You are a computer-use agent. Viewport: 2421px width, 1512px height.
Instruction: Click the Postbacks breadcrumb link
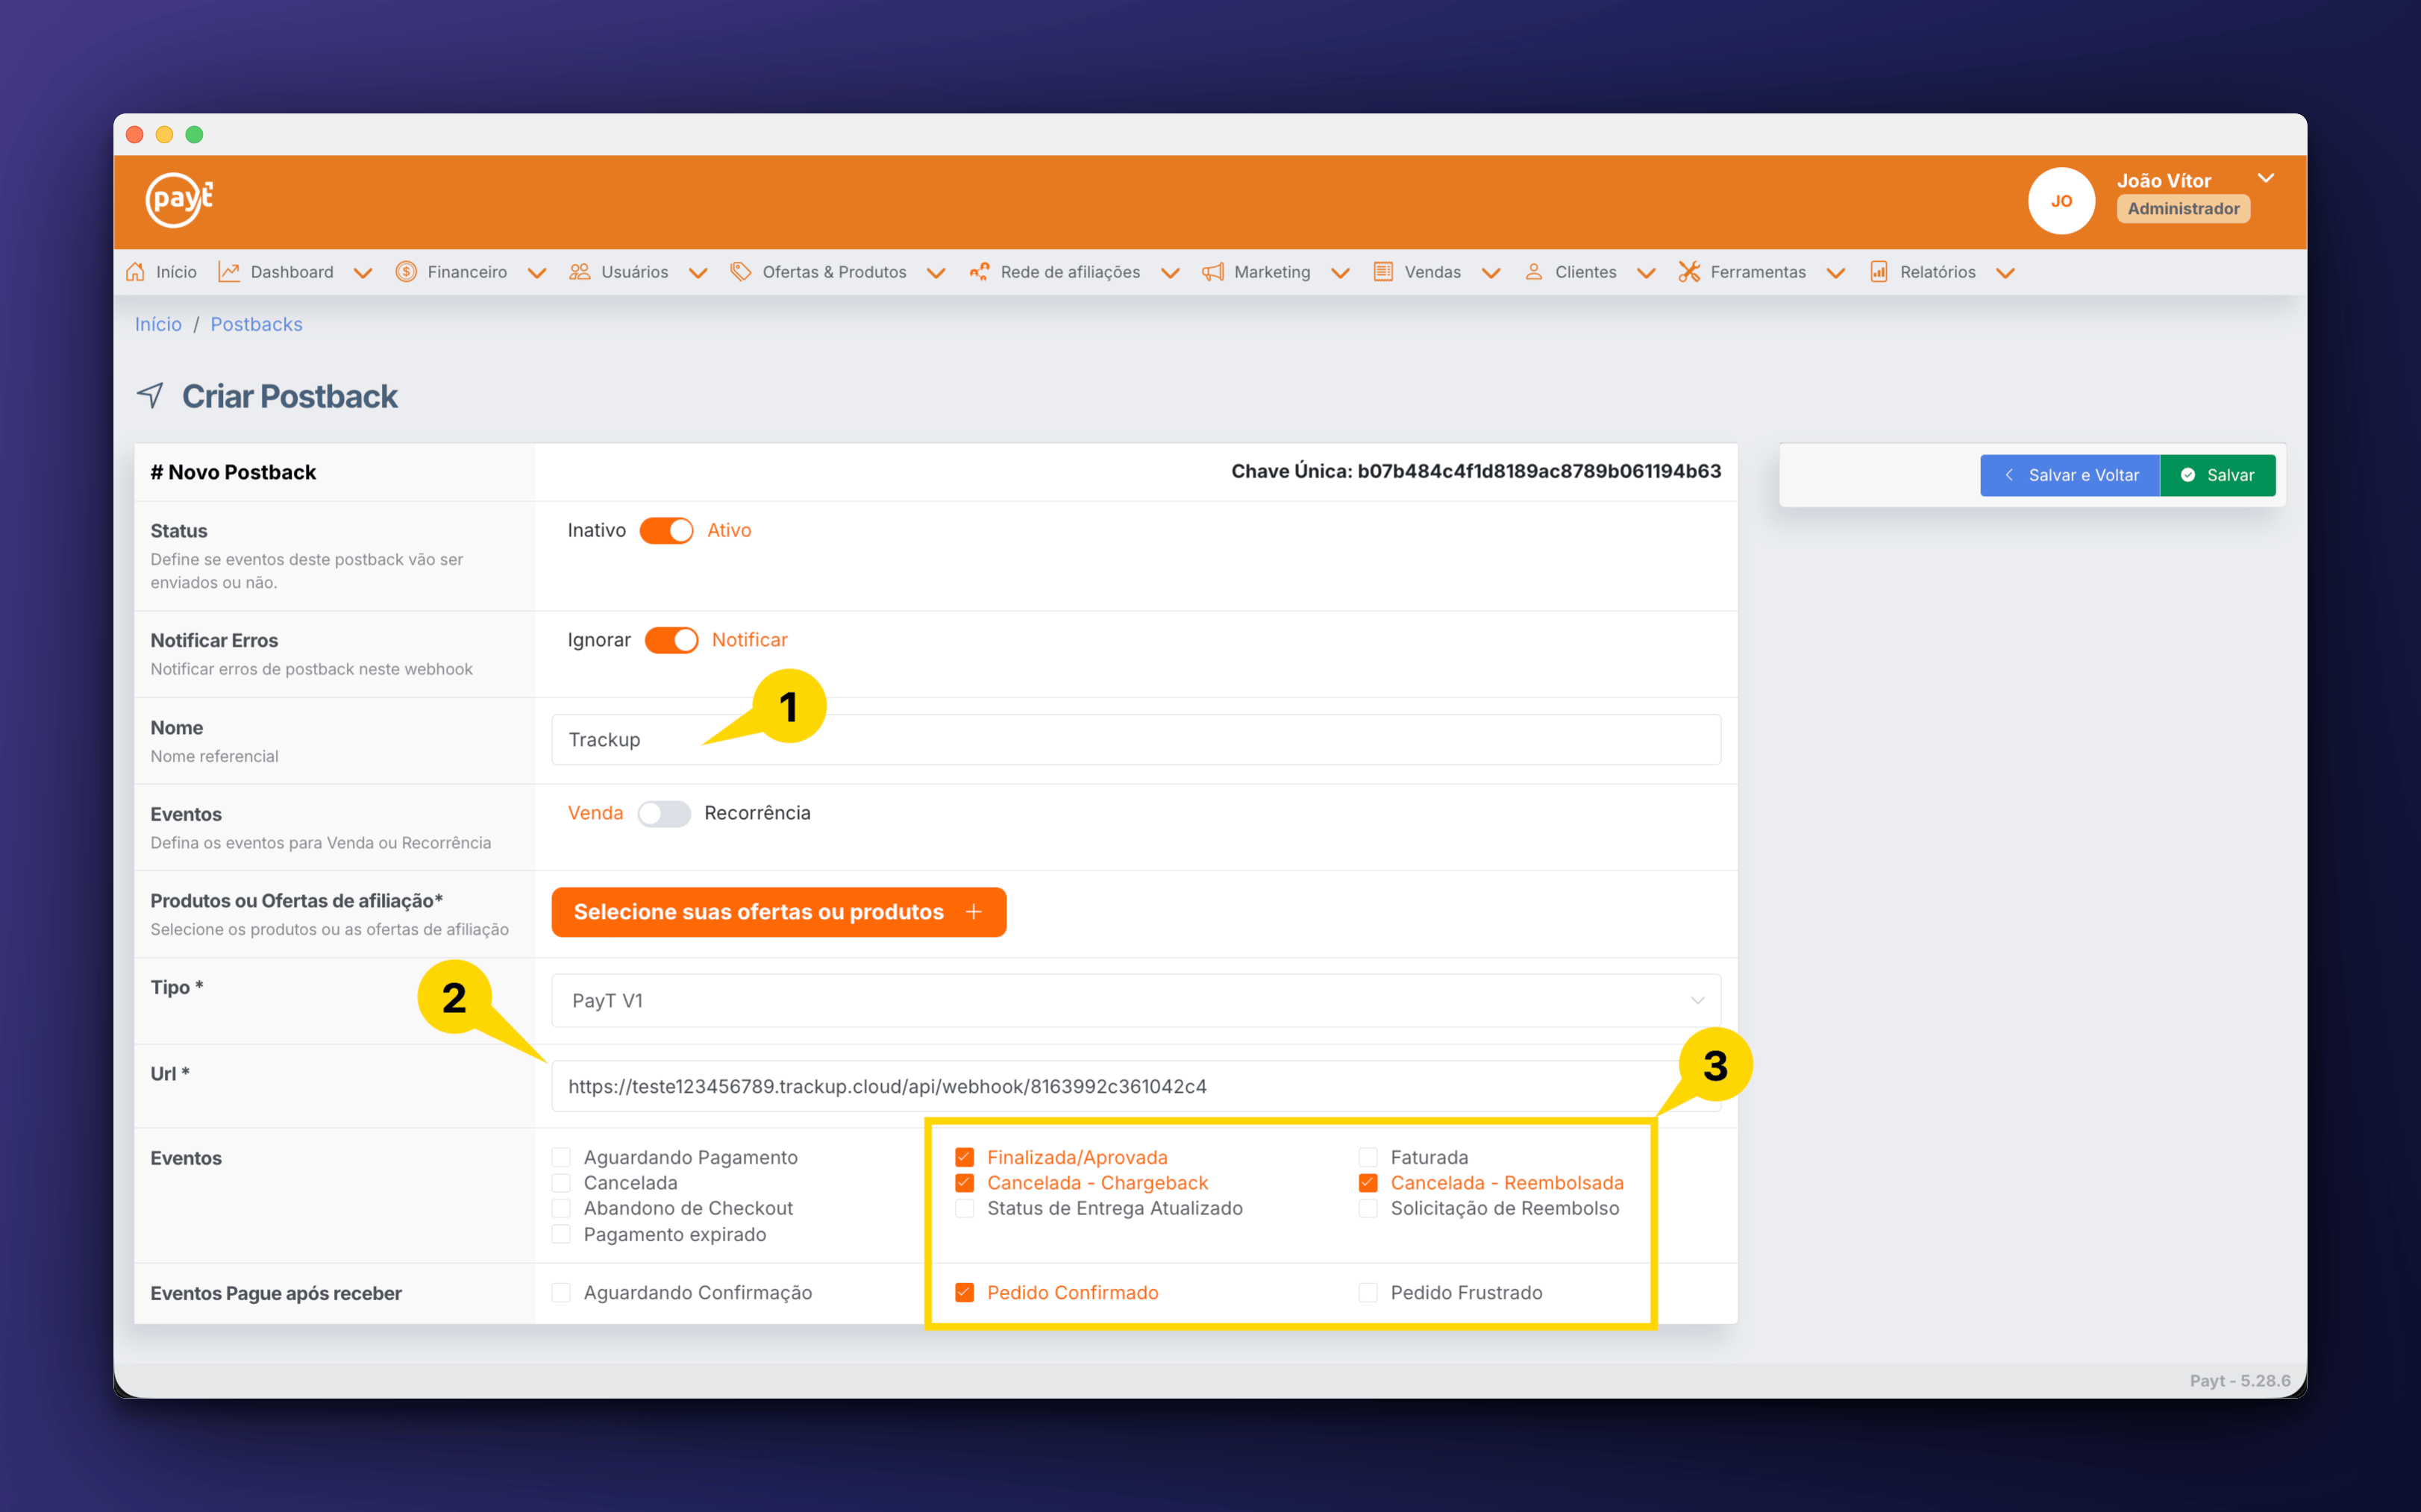click(x=256, y=324)
